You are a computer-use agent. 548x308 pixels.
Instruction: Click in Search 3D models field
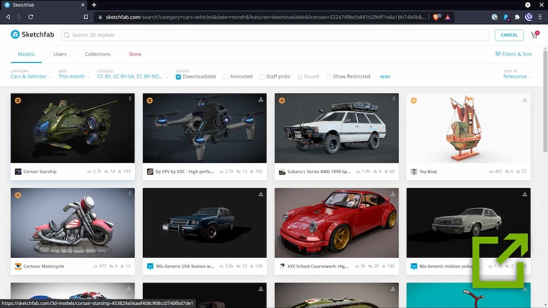coord(277,35)
